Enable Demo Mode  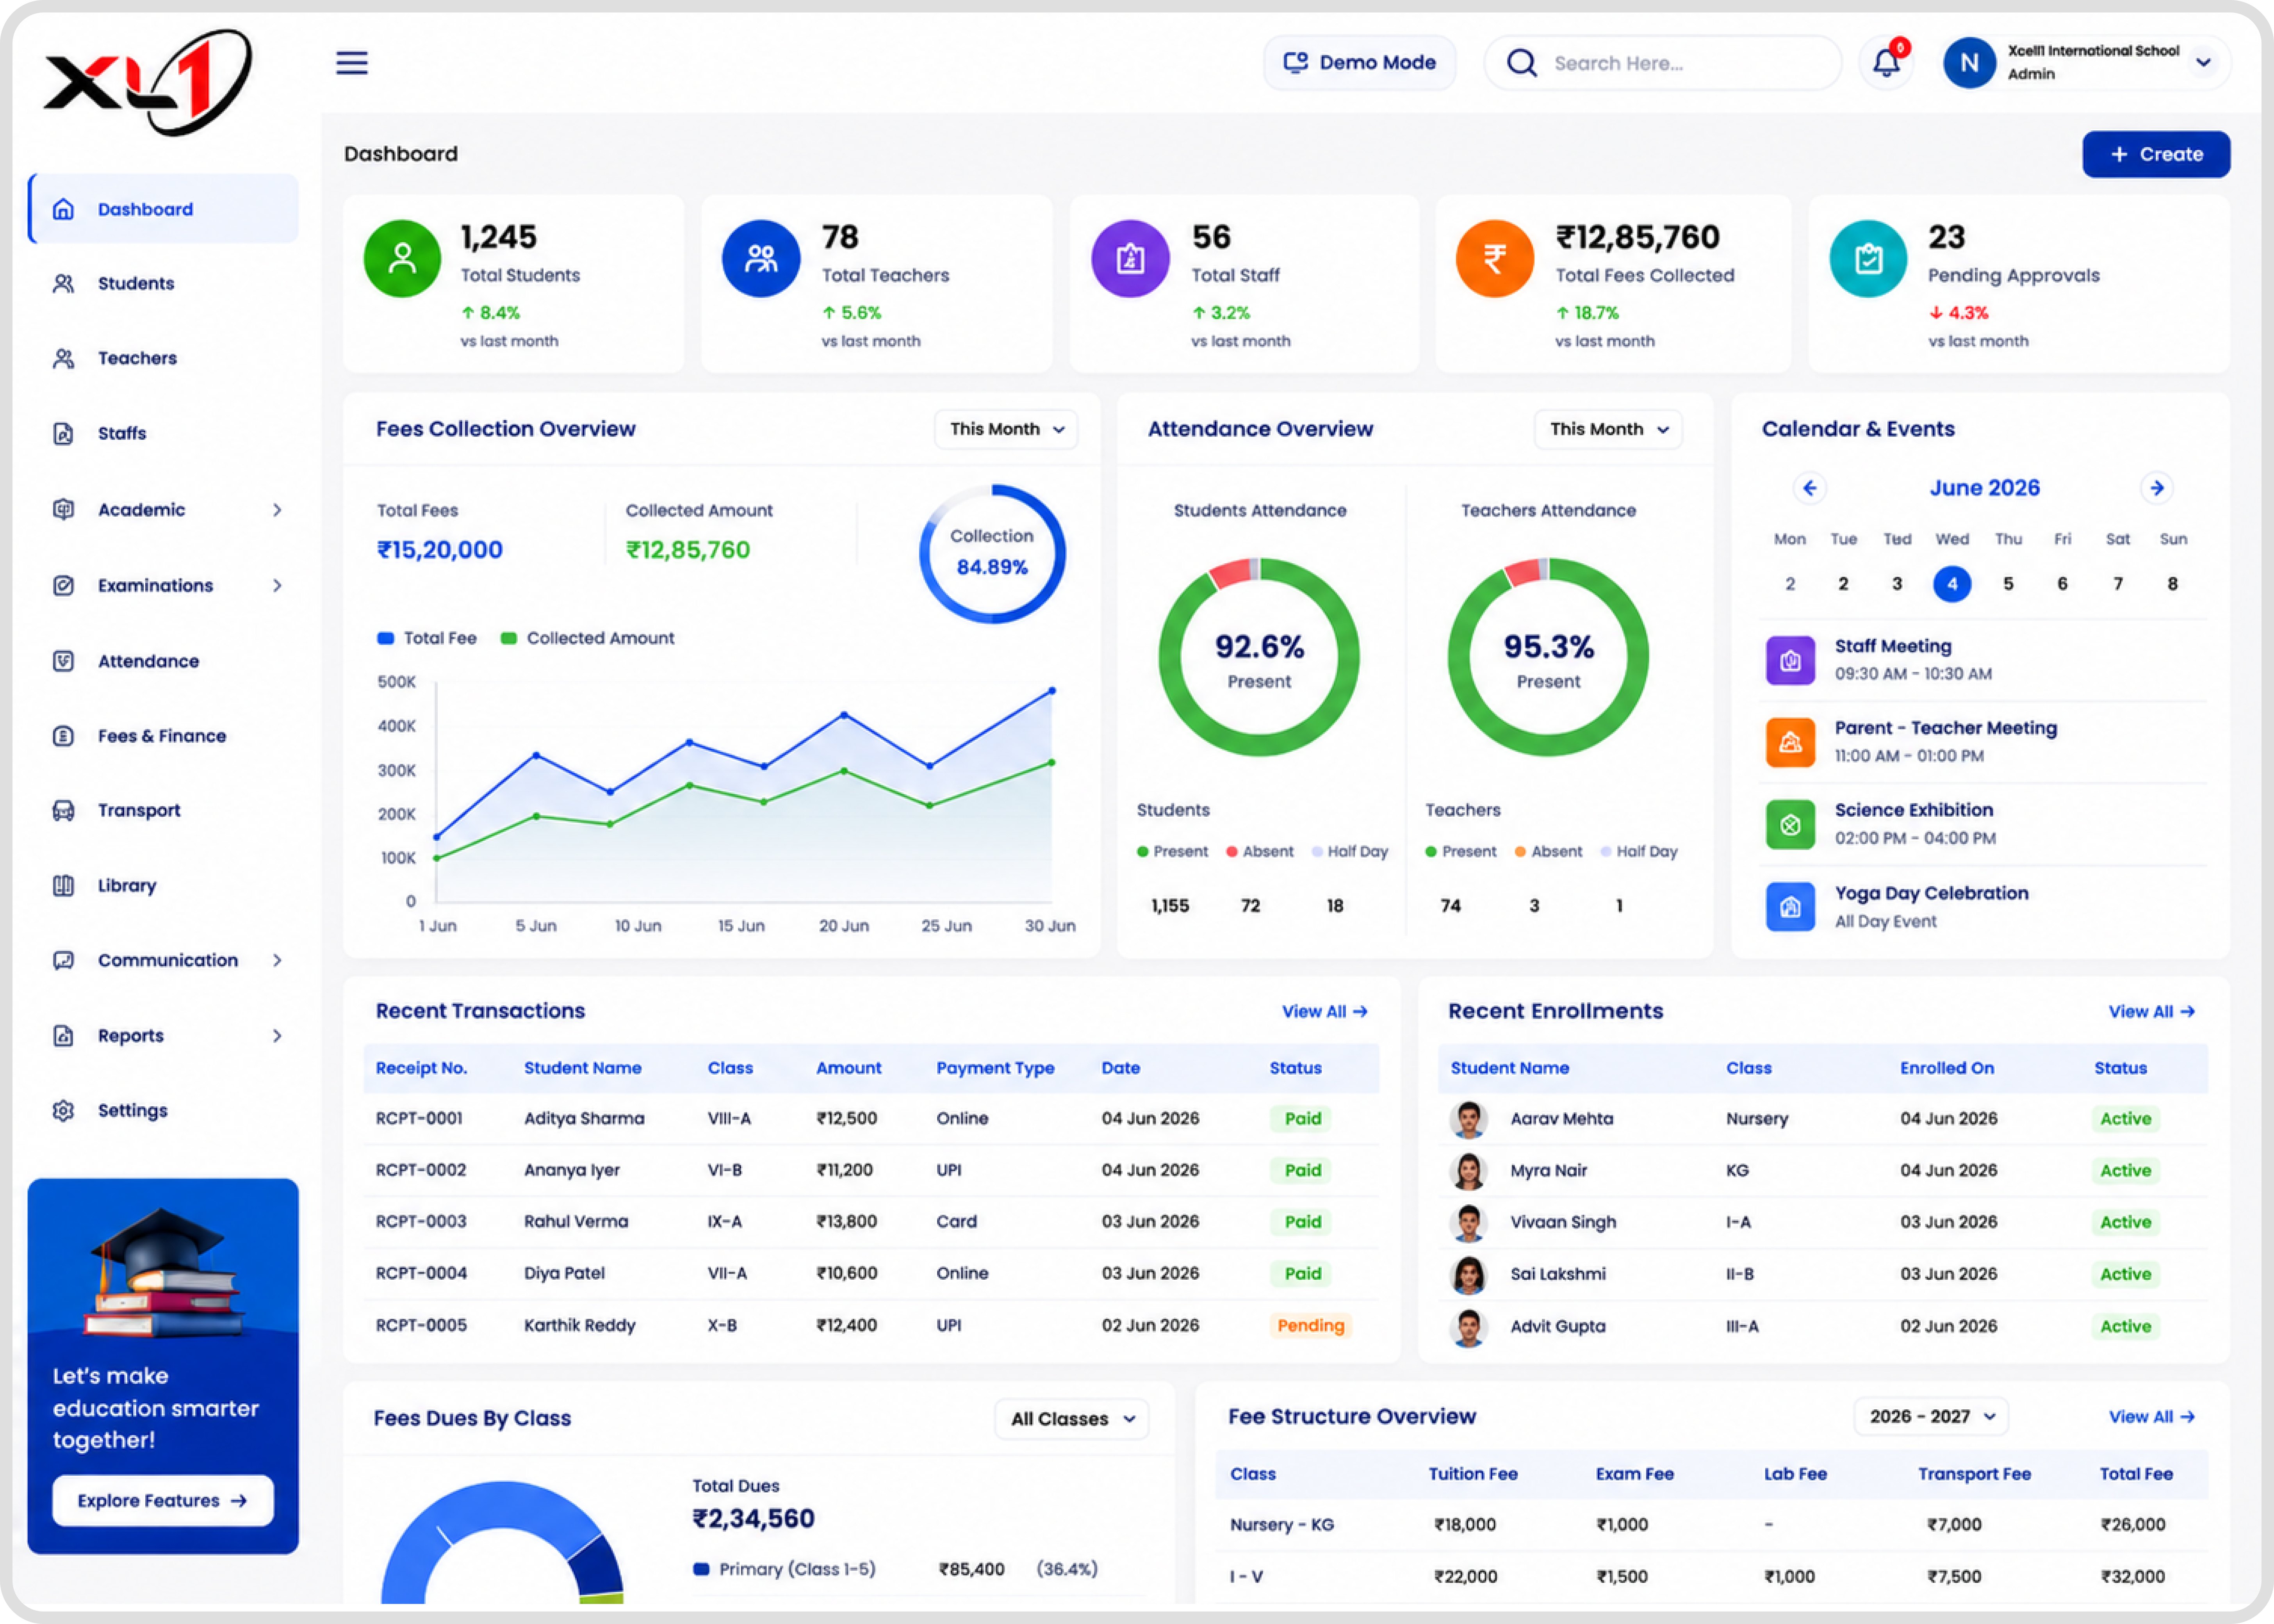[x=1360, y=63]
